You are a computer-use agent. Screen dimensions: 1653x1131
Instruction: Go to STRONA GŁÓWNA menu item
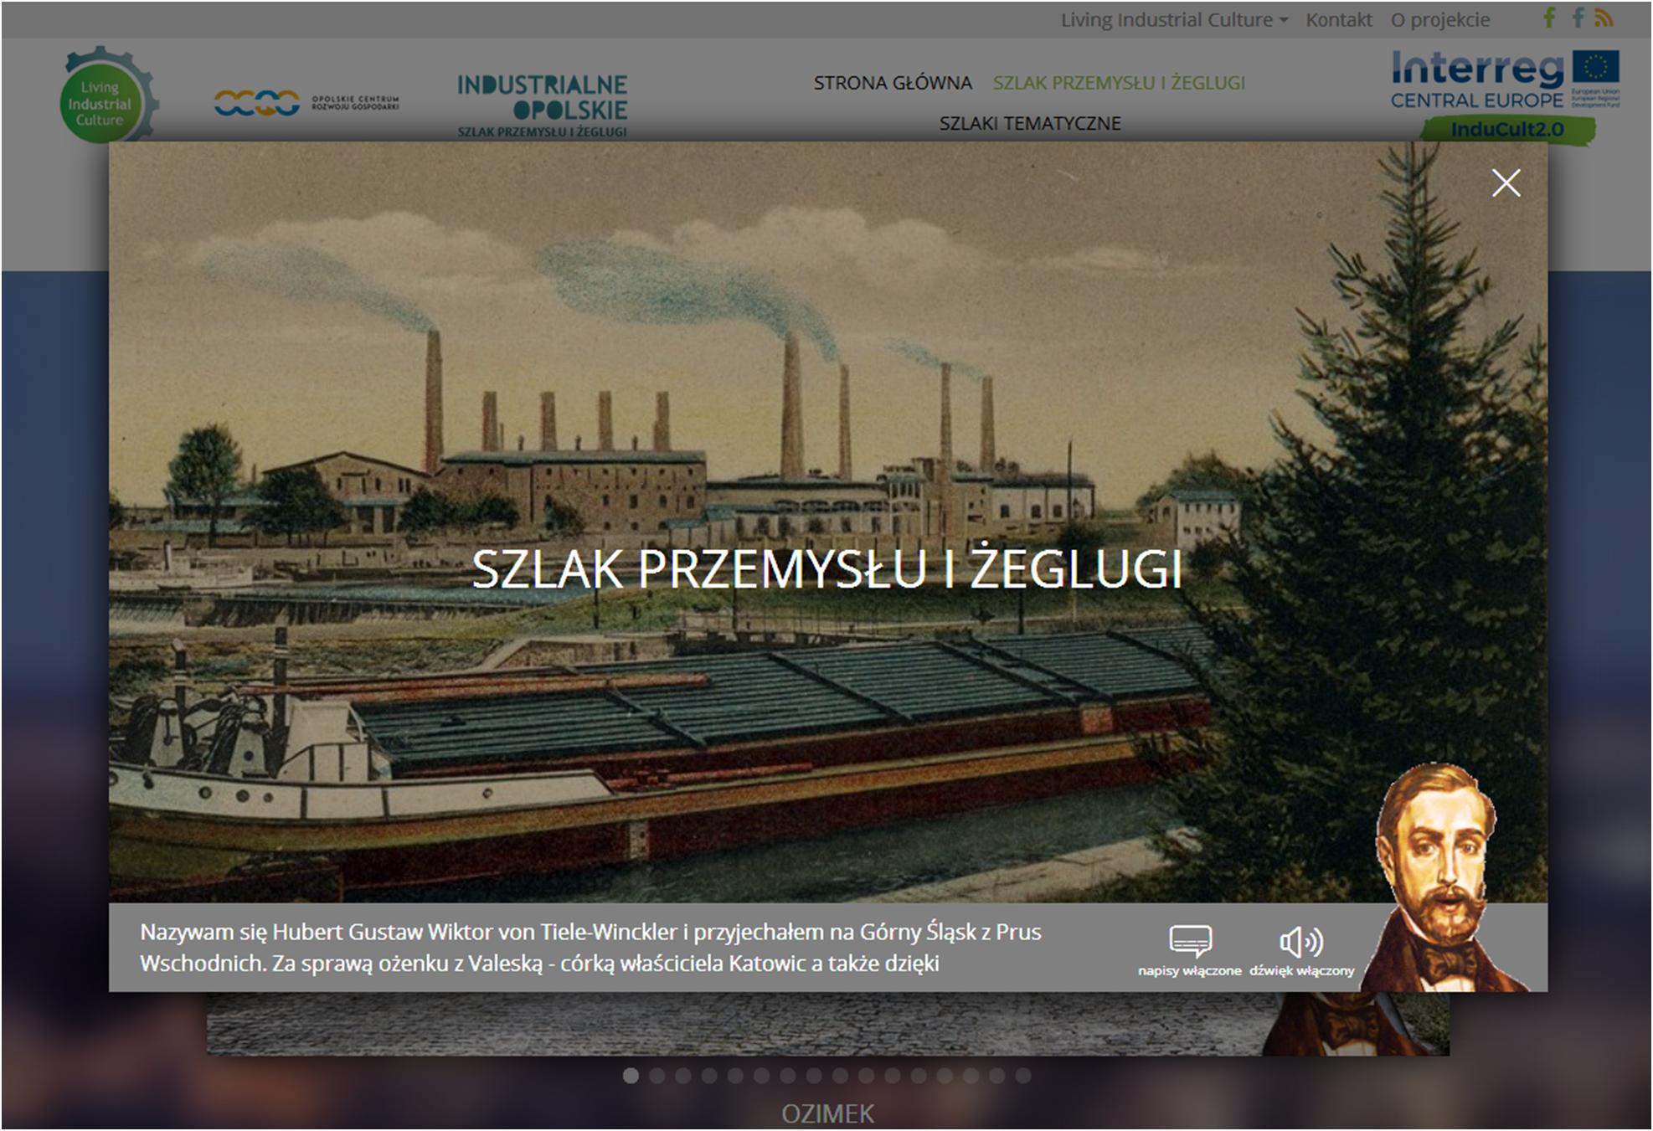pyautogui.click(x=893, y=83)
